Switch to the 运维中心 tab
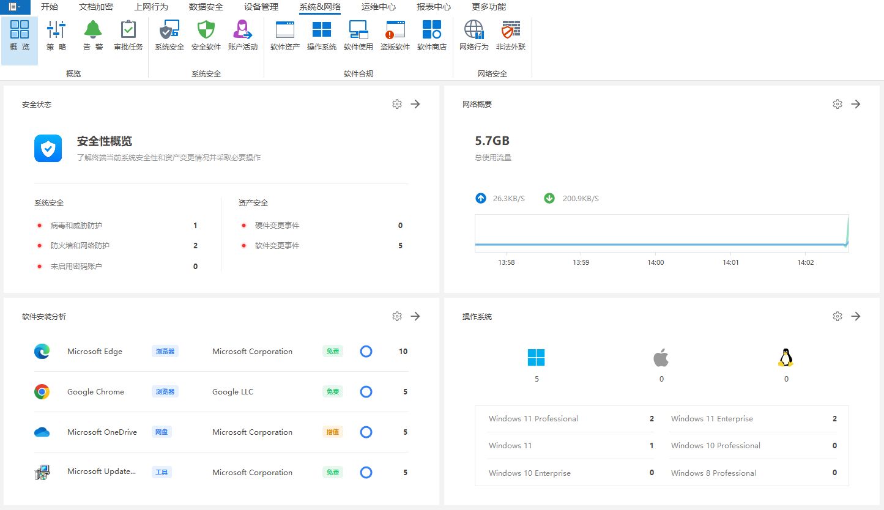Screen dimensions: 884x510 pyautogui.click(x=379, y=7)
